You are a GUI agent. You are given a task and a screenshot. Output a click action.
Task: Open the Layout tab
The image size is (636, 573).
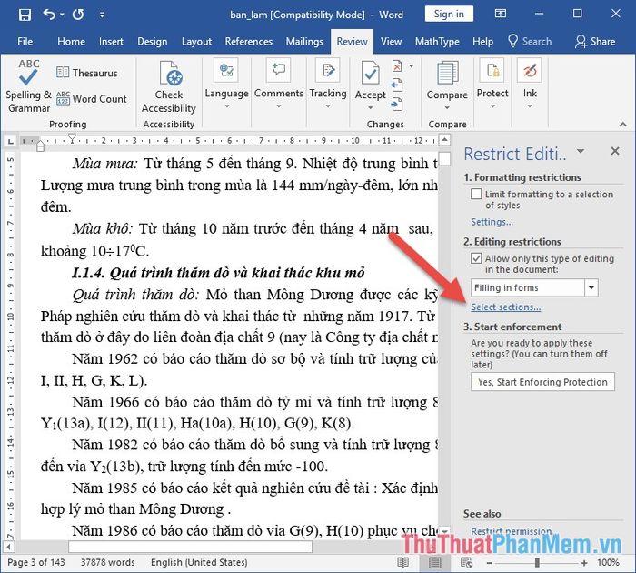(196, 42)
